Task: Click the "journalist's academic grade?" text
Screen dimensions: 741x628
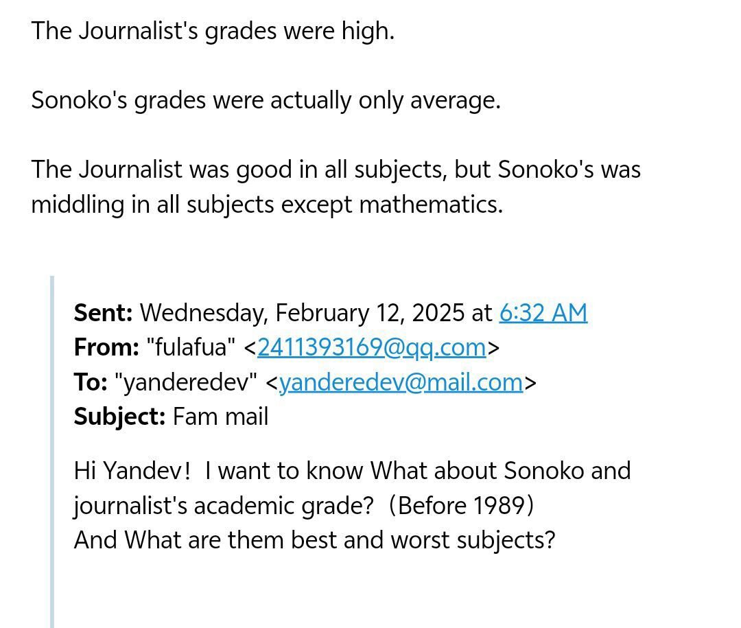Action: tap(223, 505)
